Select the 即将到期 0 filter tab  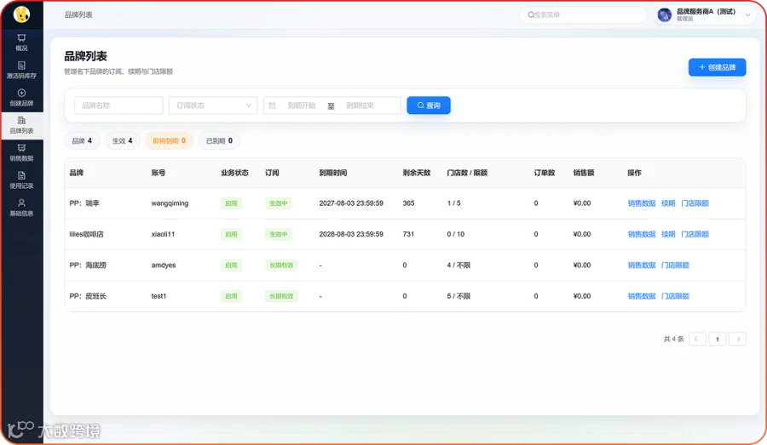click(170, 140)
